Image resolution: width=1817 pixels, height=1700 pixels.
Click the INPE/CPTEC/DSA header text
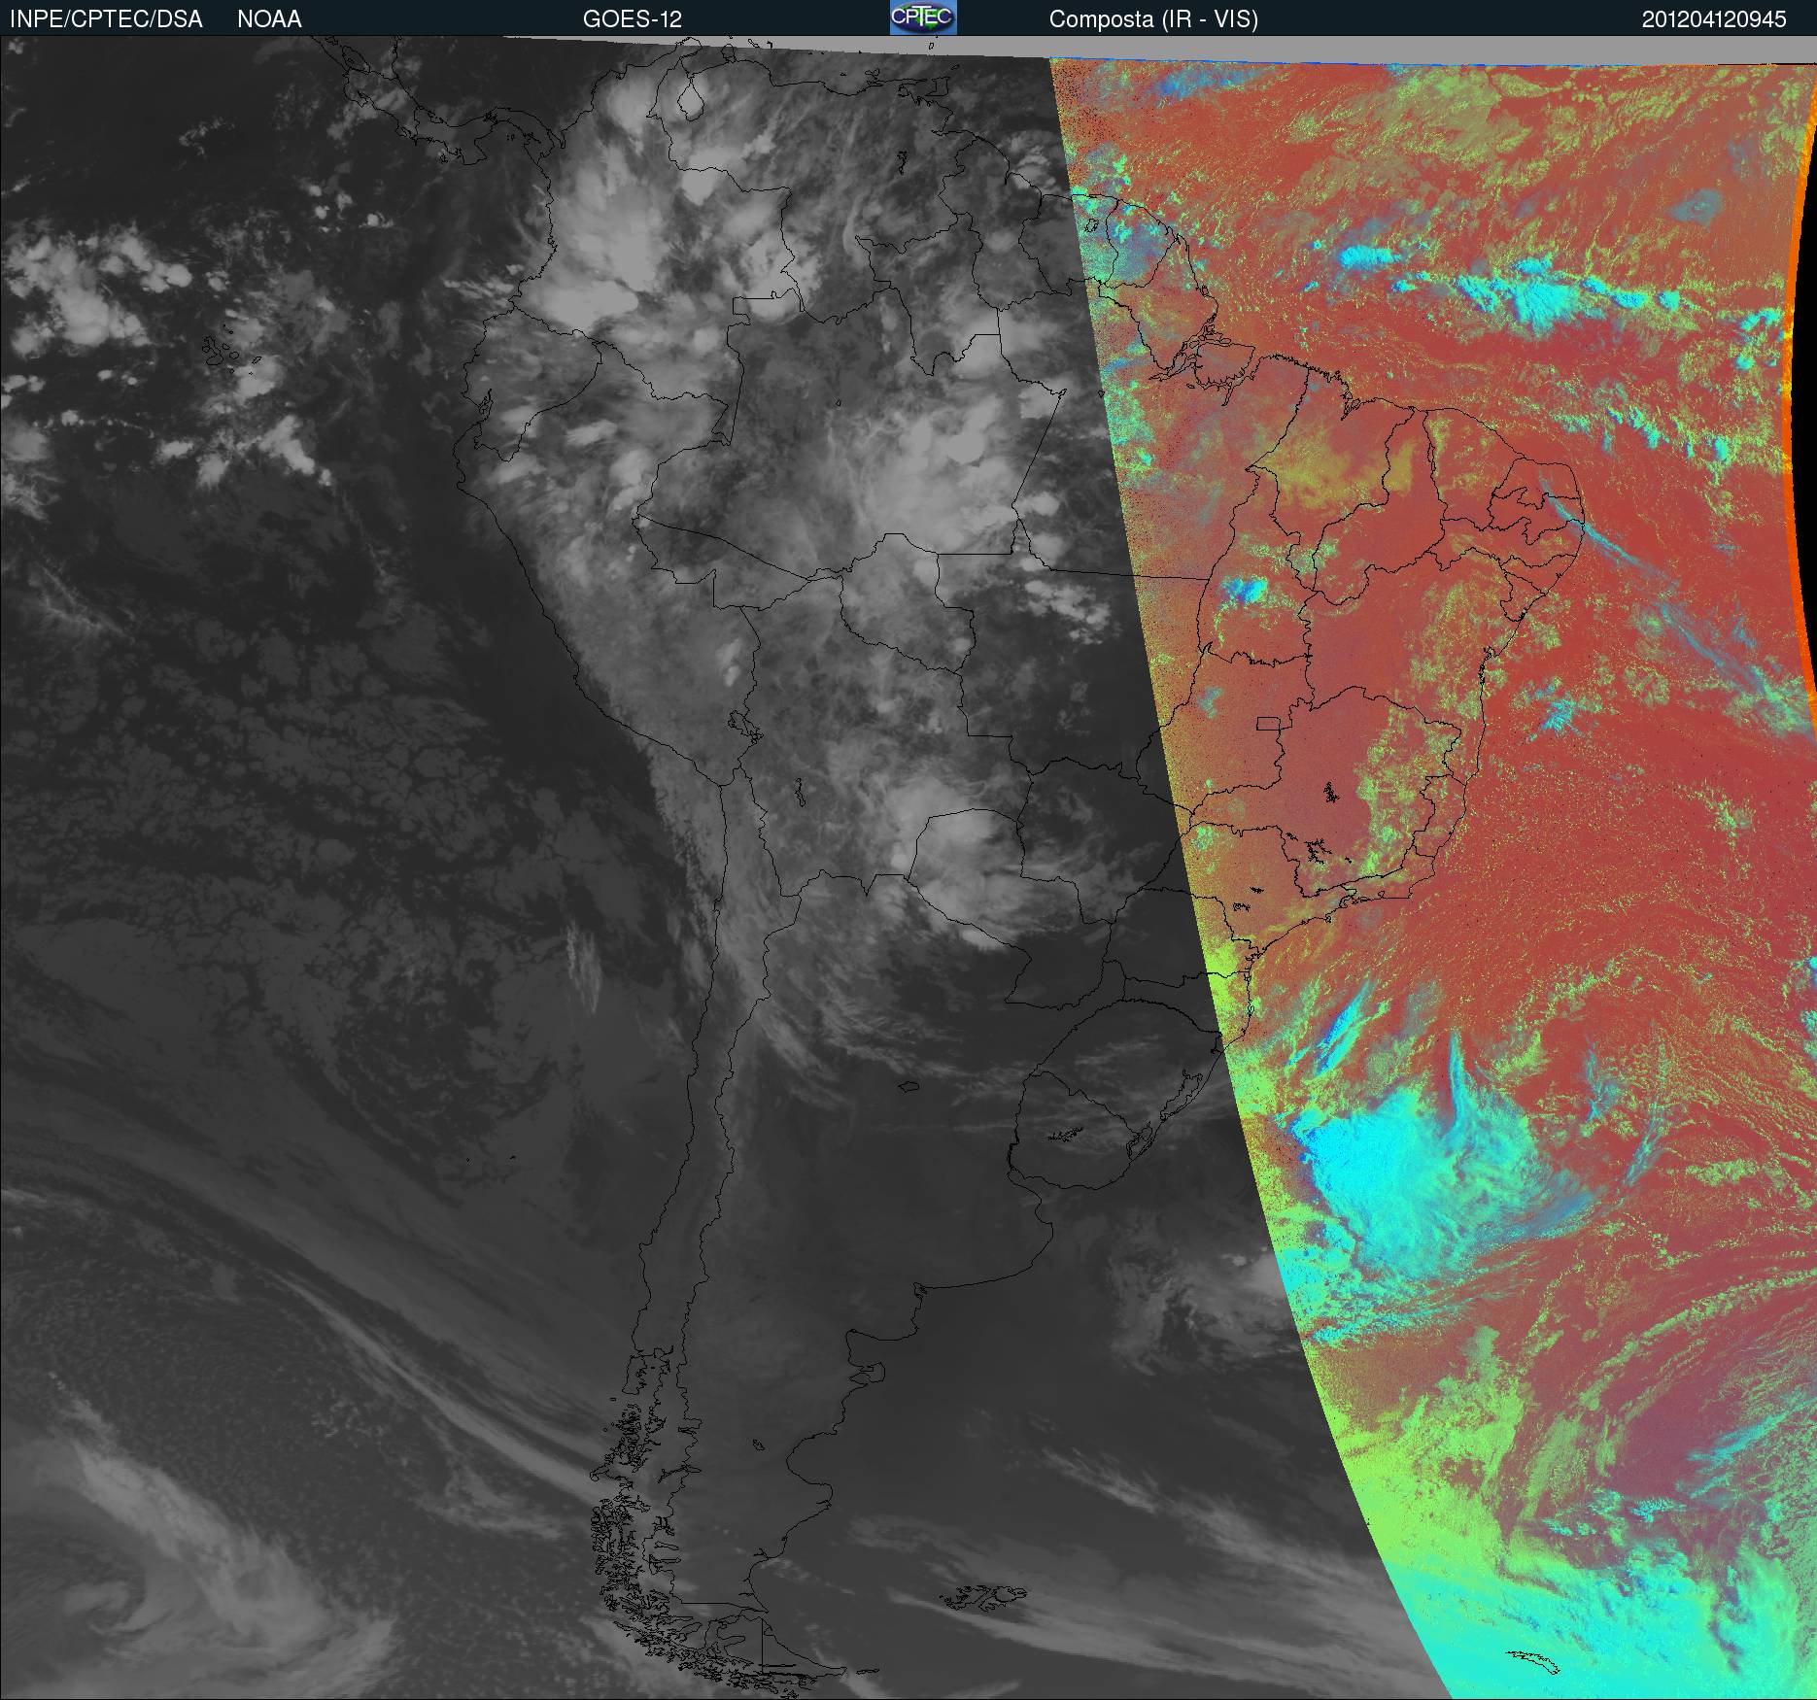[x=106, y=19]
